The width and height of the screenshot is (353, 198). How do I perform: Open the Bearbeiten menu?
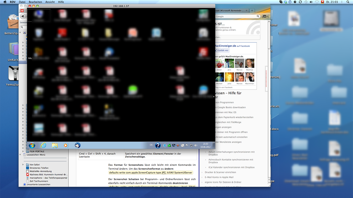pyautogui.click(x=36, y=2)
